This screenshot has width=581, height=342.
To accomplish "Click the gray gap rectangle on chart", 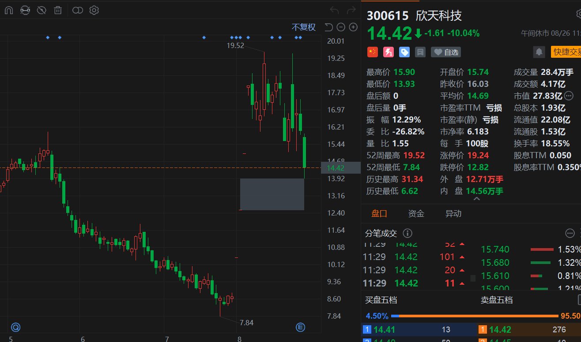I will tap(272, 194).
